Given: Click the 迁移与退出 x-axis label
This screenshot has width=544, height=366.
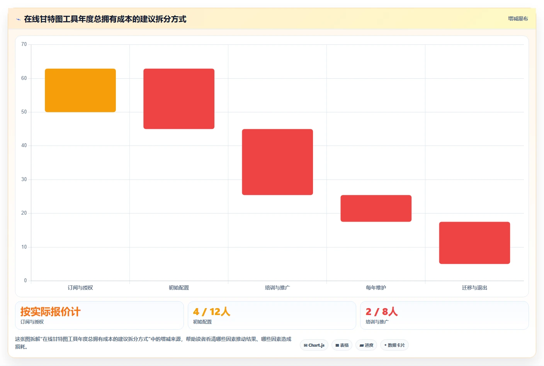Looking at the screenshot, I should (x=474, y=288).
